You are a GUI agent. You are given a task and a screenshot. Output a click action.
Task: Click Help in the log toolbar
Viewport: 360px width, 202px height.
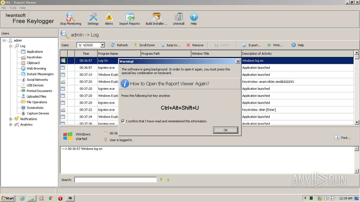click(x=298, y=45)
